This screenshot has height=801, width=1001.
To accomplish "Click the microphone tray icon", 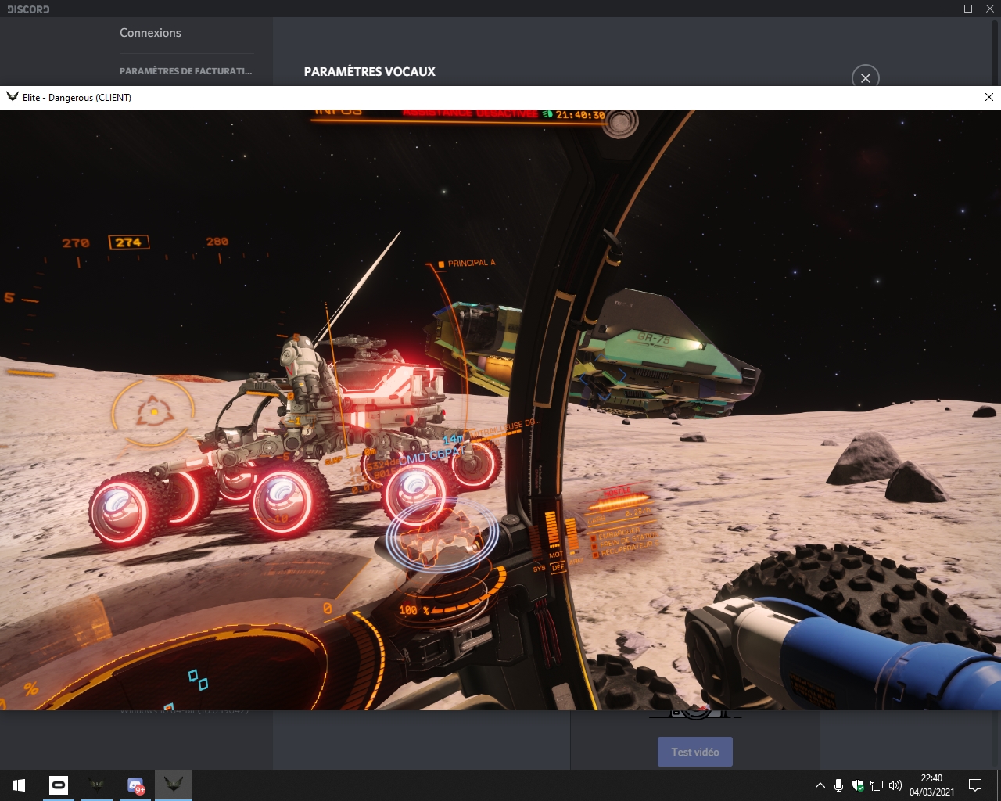I will (x=838, y=785).
